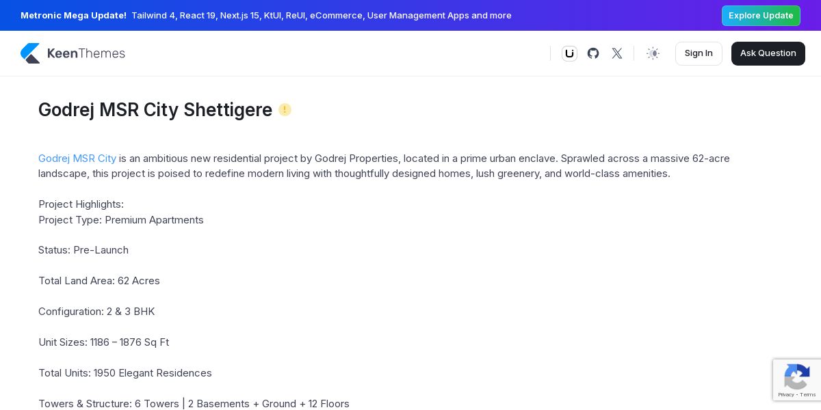Click 'Total Units: 1950 Elegant Residences' text
This screenshot has width=821, height=410.
click(125, 373)
